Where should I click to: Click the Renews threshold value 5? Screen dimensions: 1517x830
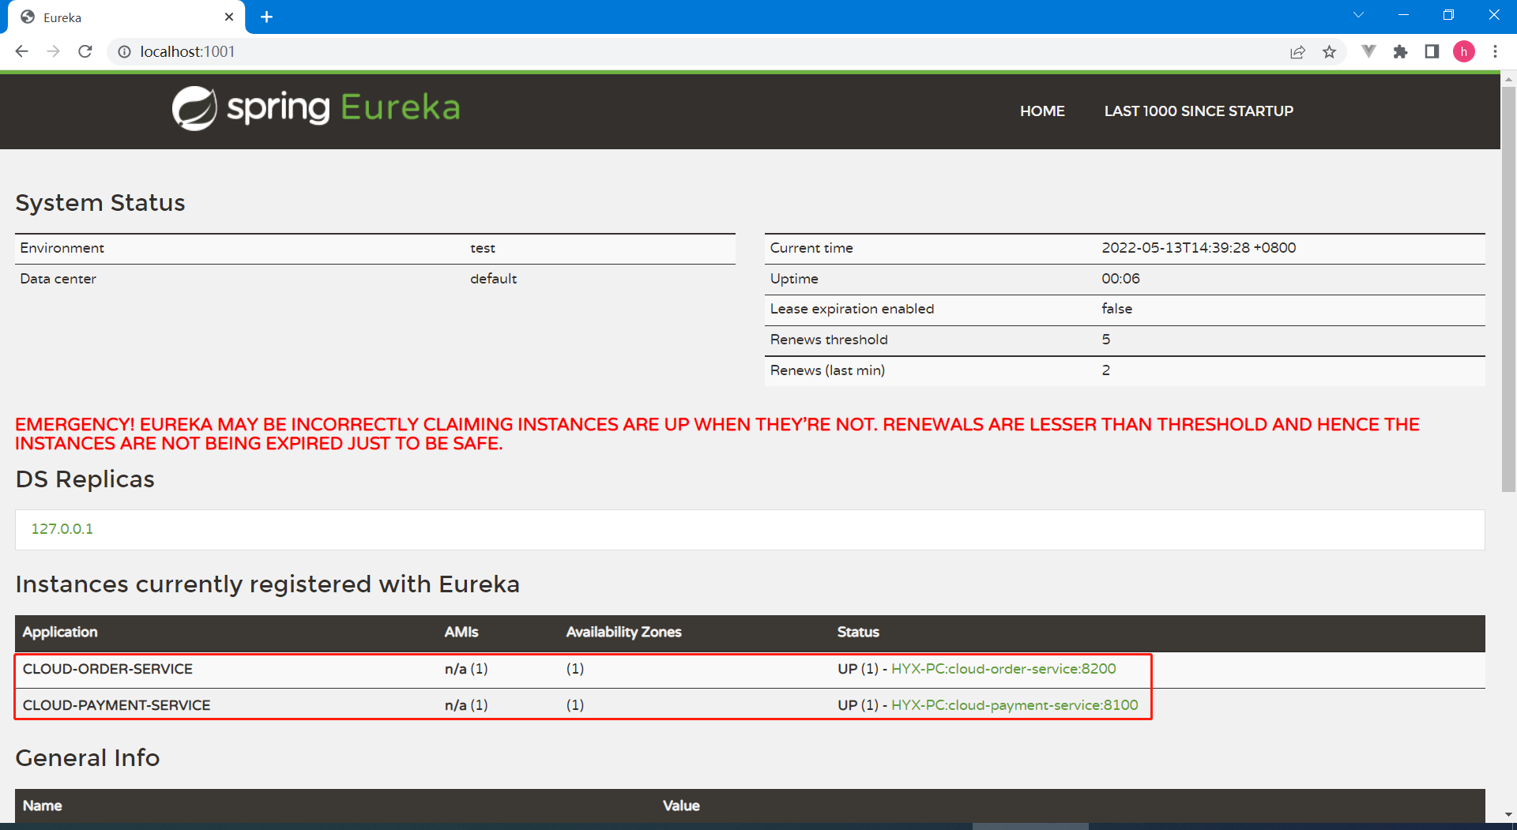(1106, 340)
